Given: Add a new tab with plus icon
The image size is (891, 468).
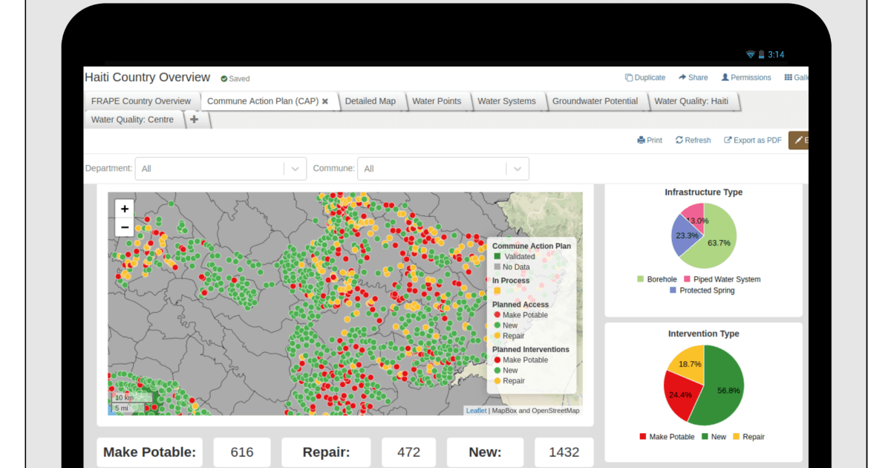Looking at the screenshot, I should point(195,120).
